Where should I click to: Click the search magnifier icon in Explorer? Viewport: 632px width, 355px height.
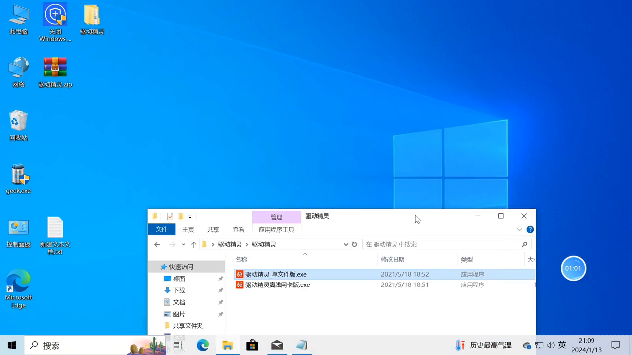point(524,244)
